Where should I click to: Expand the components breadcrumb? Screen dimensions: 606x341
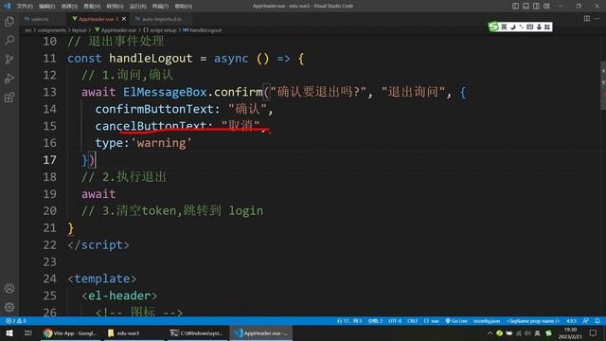(52, 30)
